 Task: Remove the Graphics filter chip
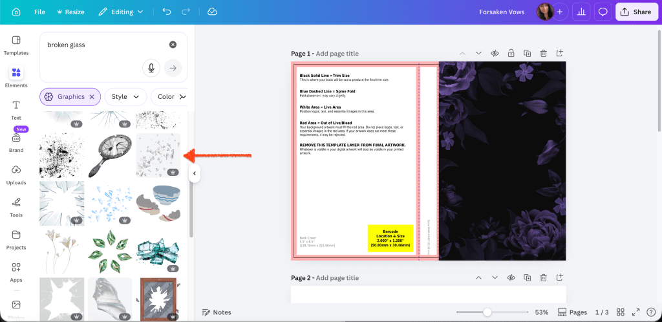[x=92, y=97]
